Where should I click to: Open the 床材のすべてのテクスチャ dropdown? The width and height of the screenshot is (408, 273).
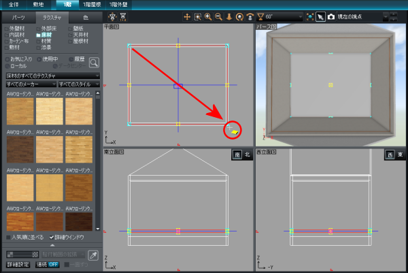(52, 75)
